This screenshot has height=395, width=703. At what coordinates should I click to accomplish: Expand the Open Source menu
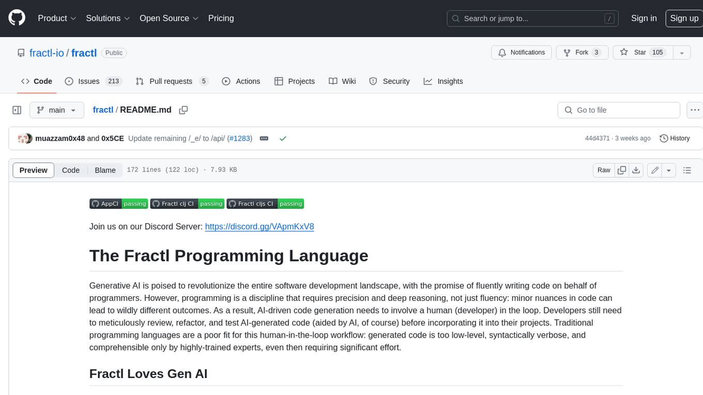(169, 18)
